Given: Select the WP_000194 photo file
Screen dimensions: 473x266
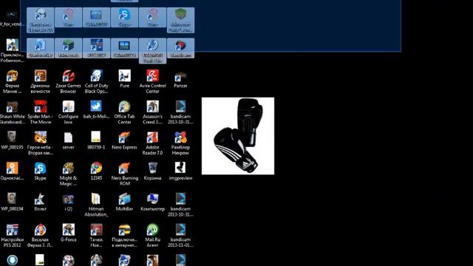Looking at the screenshot, I should (x=12, y=202).
